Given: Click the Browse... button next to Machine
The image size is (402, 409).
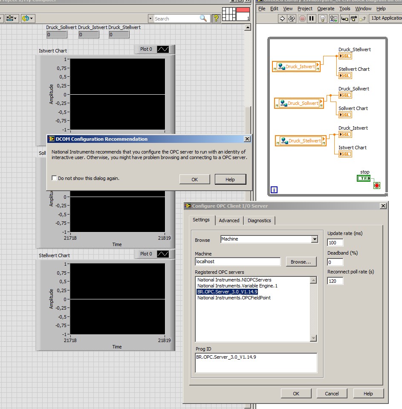Looking at the screenshot, I should pos(301,262).
